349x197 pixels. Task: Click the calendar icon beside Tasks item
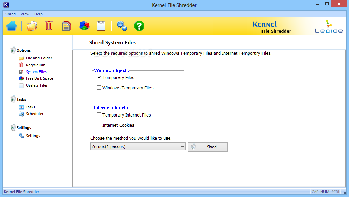(x=21, y=107)
